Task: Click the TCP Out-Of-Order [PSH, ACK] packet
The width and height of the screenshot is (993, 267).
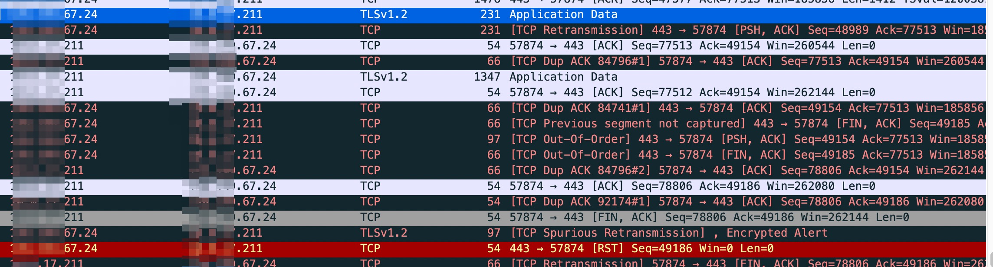Action: click(608, 140)
